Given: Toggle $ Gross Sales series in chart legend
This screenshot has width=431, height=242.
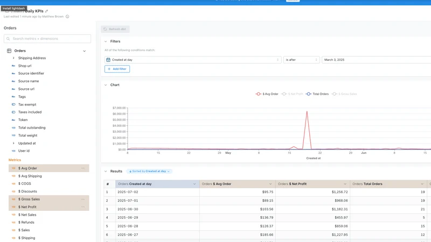Looking at the screenshot, I should pos(344,94).
